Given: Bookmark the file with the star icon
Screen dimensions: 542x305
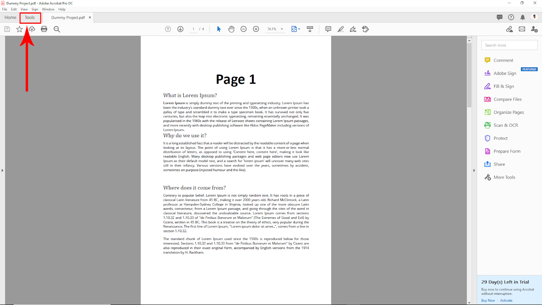Looking at the screenshot, I should 19,29.
